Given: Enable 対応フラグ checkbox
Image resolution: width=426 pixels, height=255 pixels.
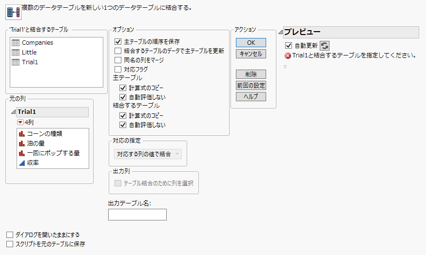Looking at the screenshot, I should 118,70.
